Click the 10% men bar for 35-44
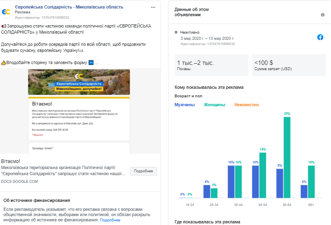Image resolution: width=331 pixels, height=225 pixels. pyautogui.click(x=231, y=182)
